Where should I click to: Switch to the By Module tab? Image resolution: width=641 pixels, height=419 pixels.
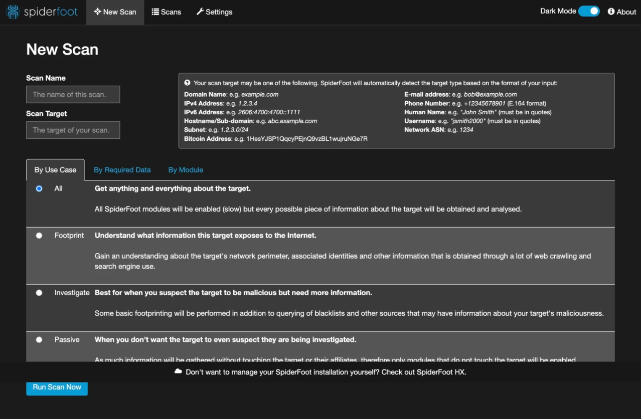click(186, 170)
